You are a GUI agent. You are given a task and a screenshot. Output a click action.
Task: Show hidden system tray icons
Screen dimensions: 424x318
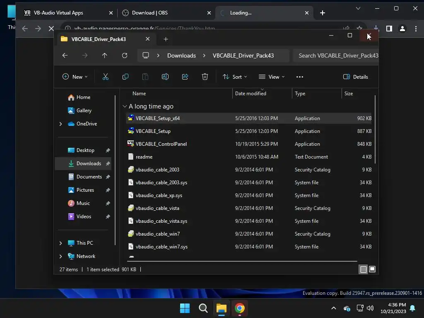(334, 308)
